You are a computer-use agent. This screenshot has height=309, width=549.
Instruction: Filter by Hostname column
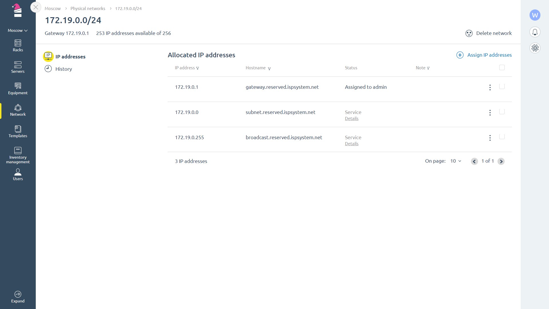click(269, 68)
